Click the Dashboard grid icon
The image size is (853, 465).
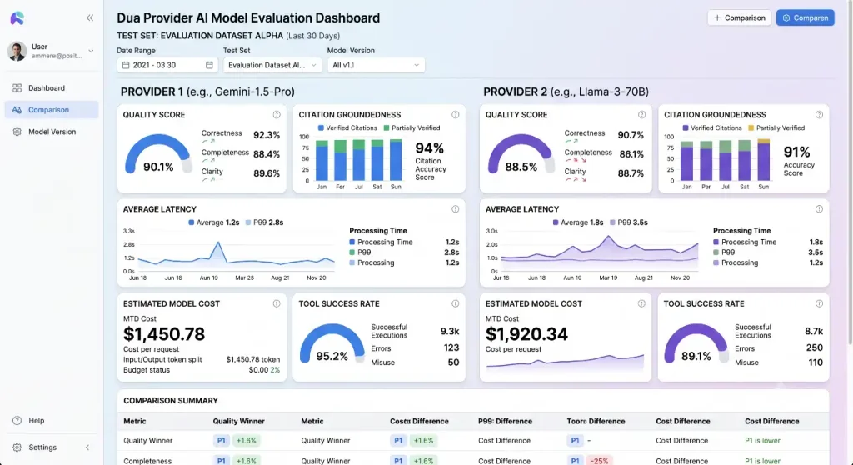click(17, 88)
